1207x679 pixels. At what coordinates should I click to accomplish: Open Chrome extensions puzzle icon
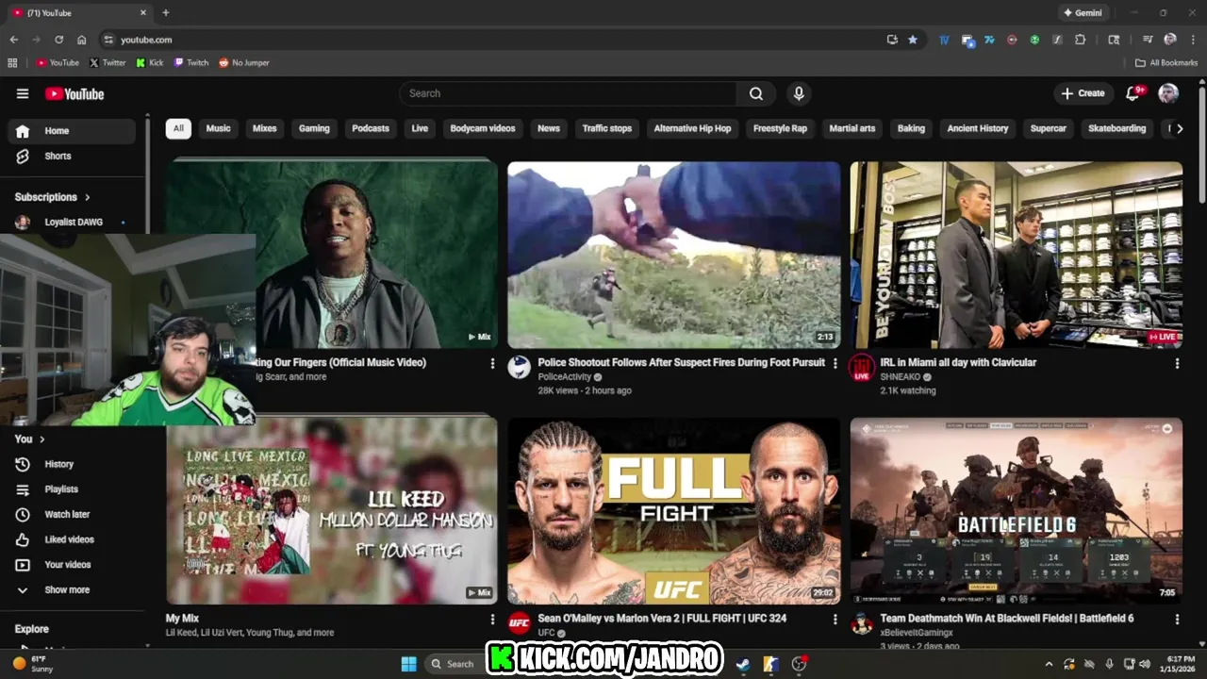tap(1081, 40)
